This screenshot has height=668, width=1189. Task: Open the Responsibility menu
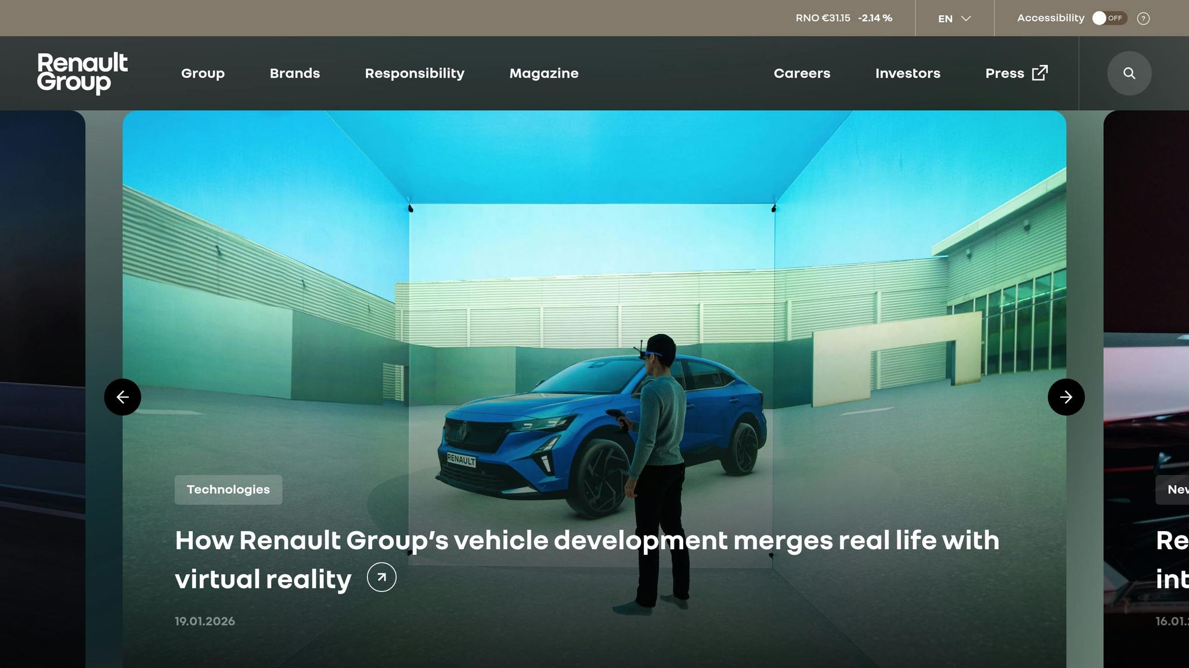point(414,73)
